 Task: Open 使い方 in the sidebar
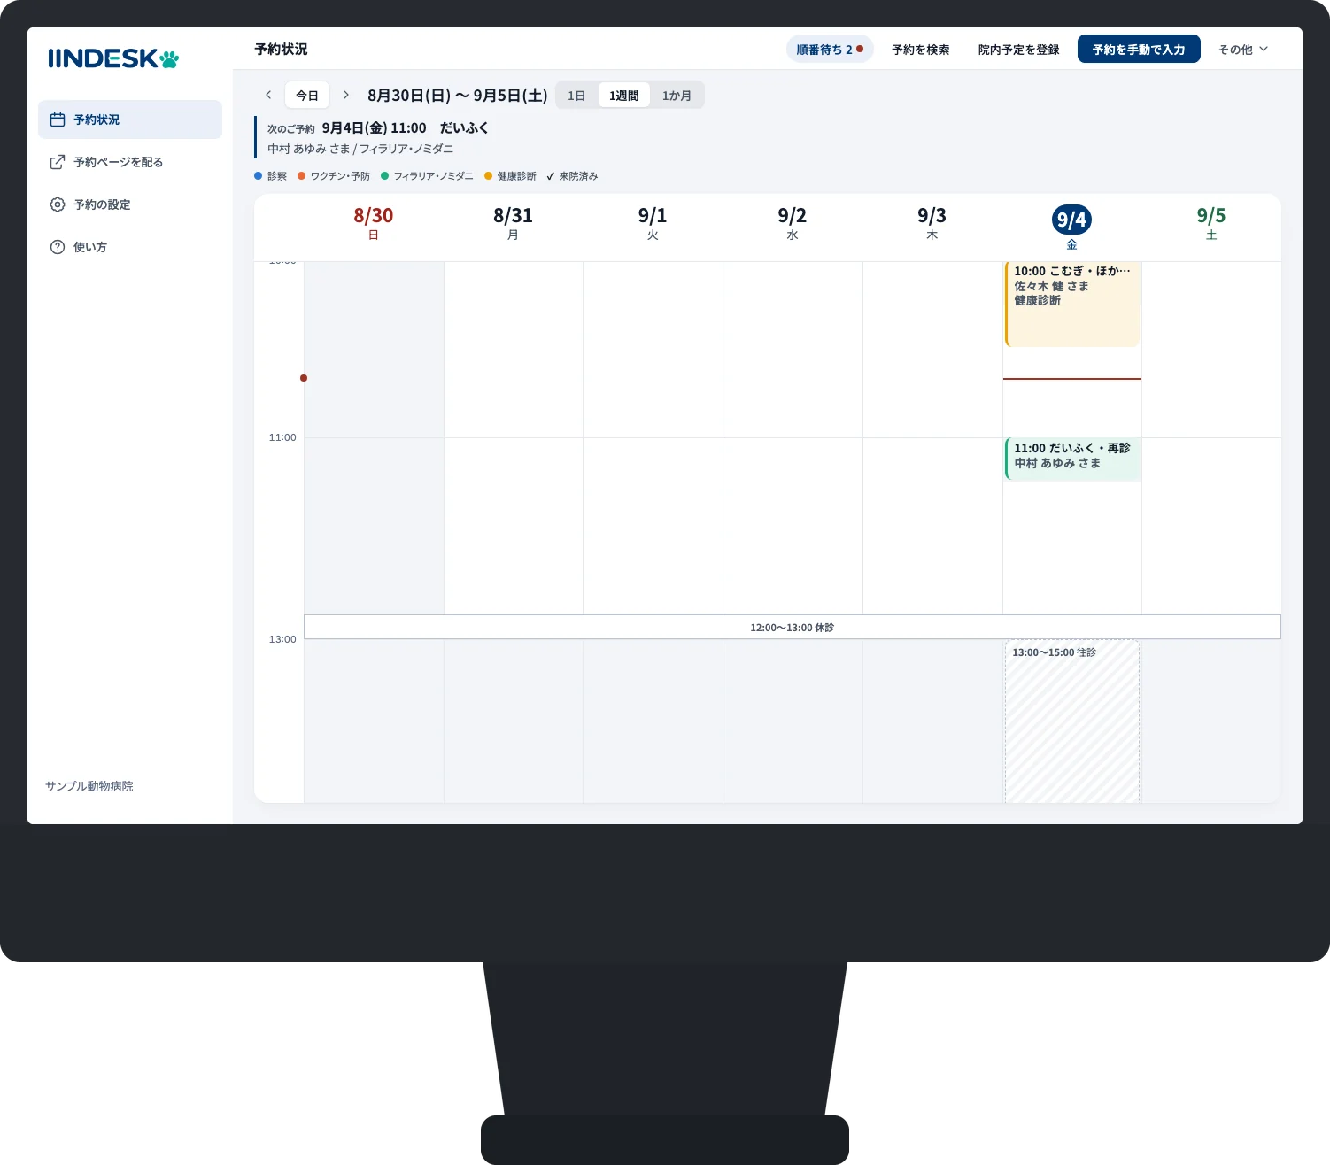click(130, 247)
